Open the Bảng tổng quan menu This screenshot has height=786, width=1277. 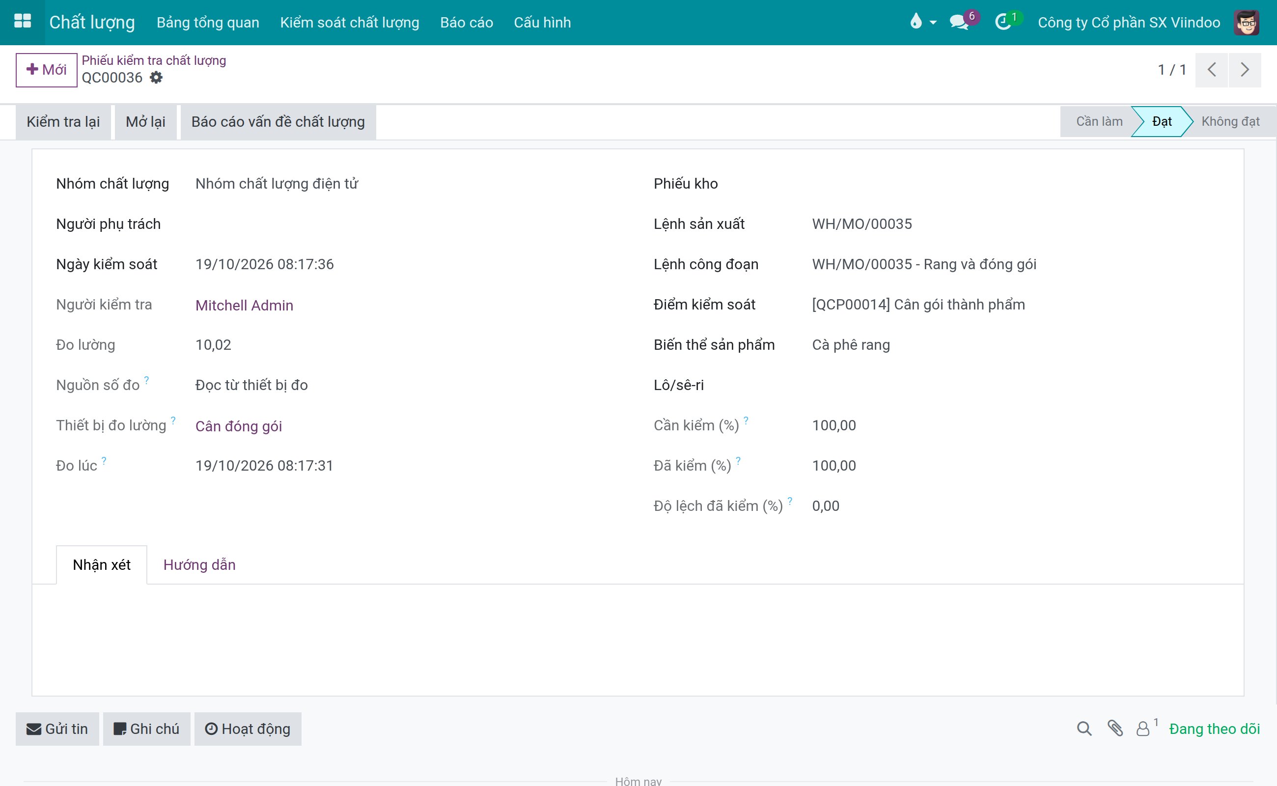point(208,23)
